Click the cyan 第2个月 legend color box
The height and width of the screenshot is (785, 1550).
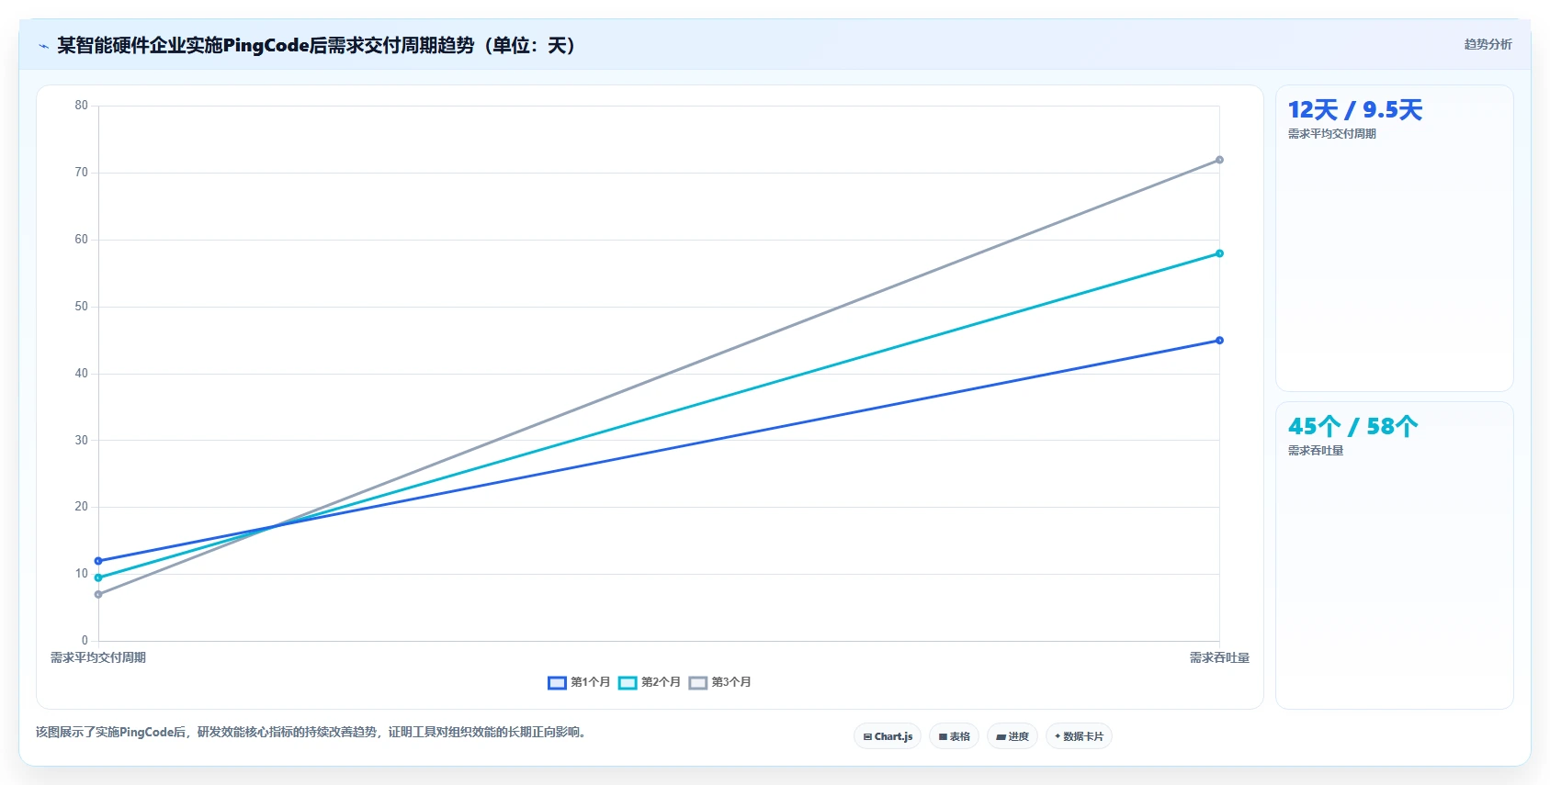pyautogui.click(x=628, y=682)
